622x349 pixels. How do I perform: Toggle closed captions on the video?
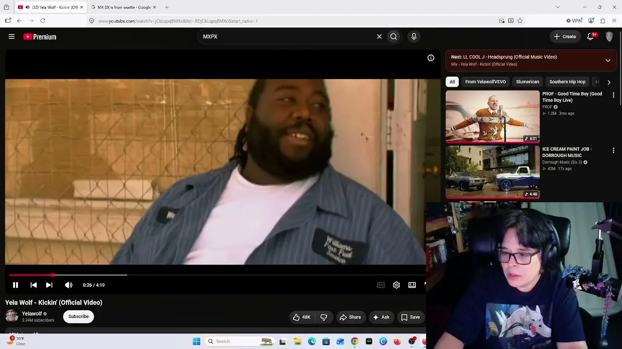pos(381,285)
